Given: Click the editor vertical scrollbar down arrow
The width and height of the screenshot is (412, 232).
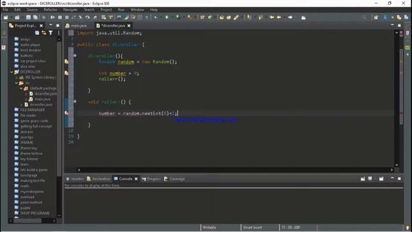Looking at the screenshot, I should pyautogui.click(x=397, y=165).
